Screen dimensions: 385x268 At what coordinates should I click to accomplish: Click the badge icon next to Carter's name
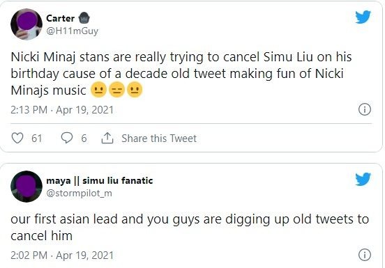pos(84,18)
